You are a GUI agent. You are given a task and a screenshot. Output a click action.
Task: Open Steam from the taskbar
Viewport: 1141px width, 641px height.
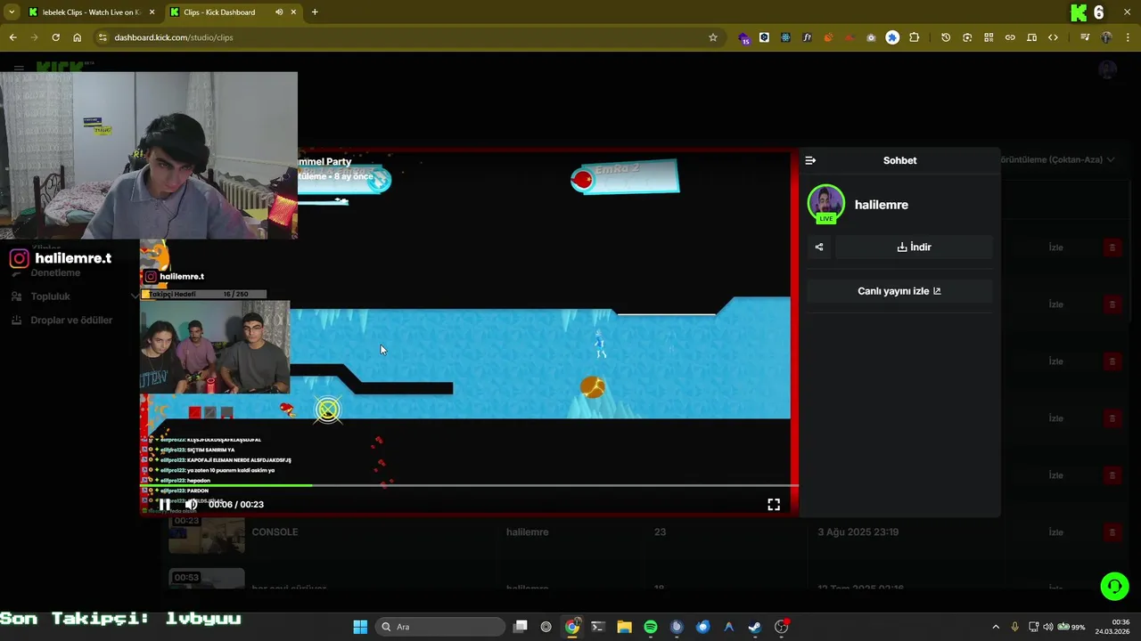pyautogui.click(x=755, y=627)
